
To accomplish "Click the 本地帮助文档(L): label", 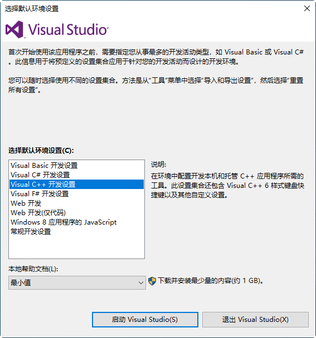I will tap(33, 269).
